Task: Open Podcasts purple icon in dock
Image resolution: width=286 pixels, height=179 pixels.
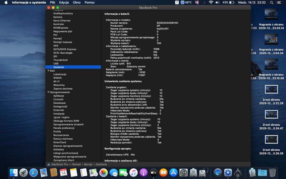Action: tap(144, 173)
